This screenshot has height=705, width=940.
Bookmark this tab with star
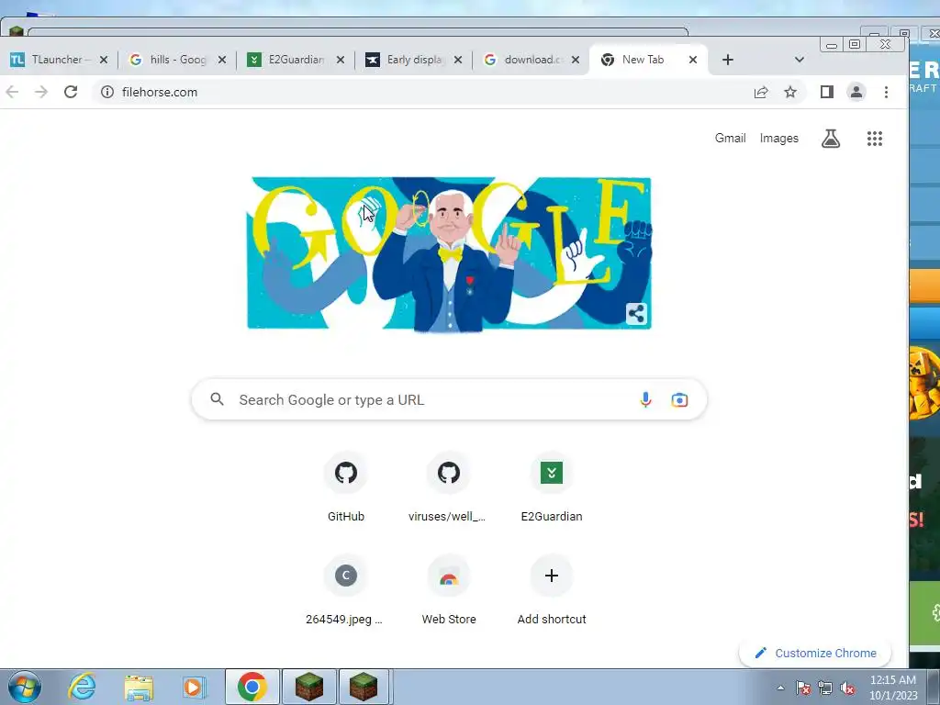tap(790, 92)
